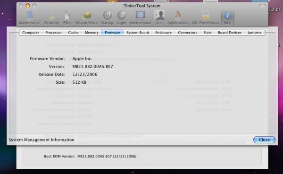Open the Slots tab
This screenshot has width=283, height=174.
pyautogui.click(x=208, y=33)
